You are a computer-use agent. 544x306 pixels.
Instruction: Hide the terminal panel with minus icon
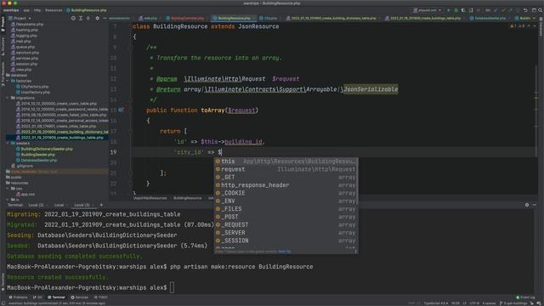pyautogui.click(x=535, y=205)
